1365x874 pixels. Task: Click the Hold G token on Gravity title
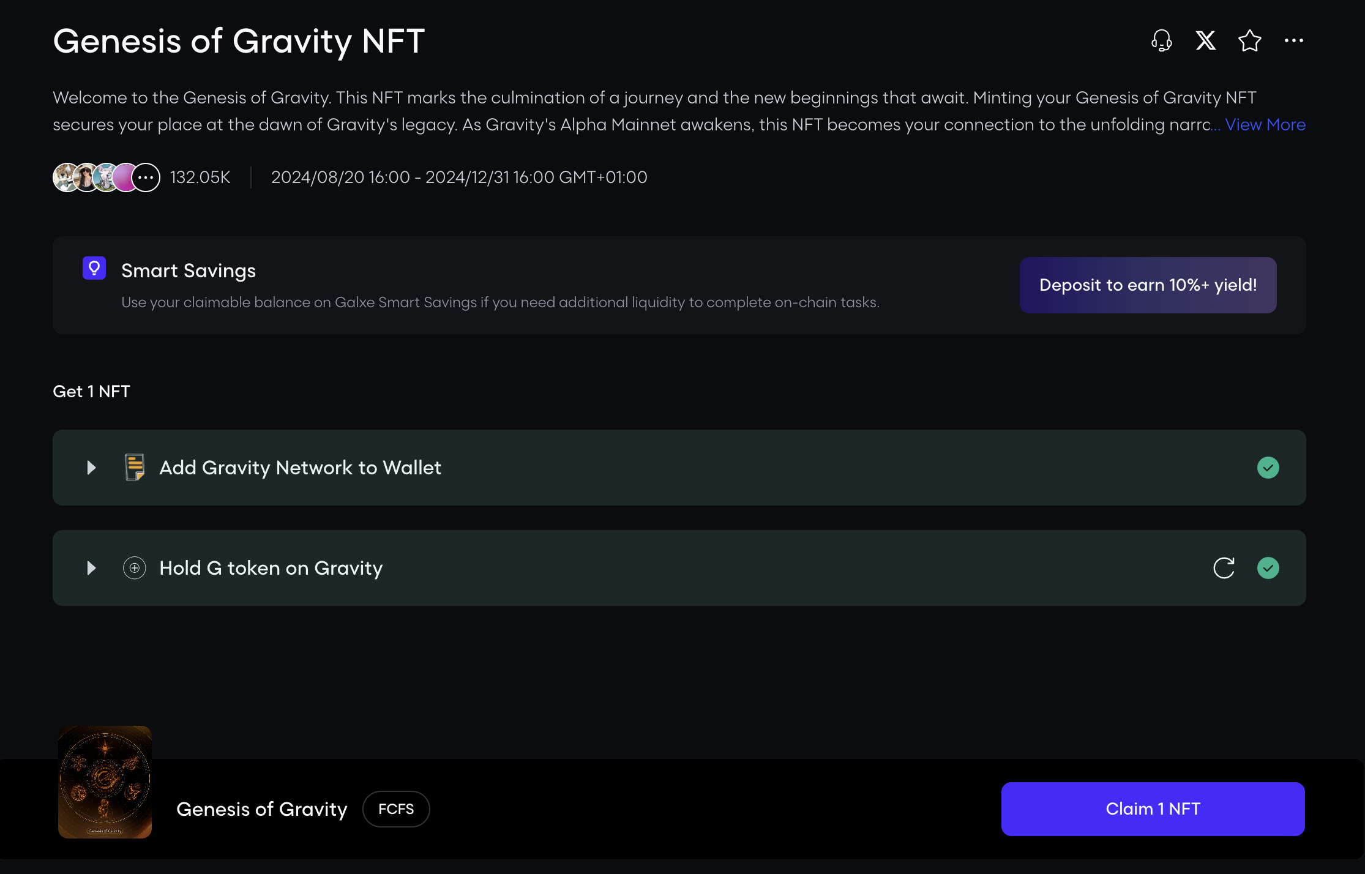pyautogui.click(x=271, y=568)
